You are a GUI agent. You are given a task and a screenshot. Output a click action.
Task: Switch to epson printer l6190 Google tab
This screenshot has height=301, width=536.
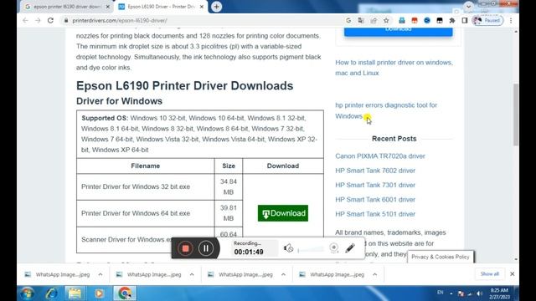67,7
